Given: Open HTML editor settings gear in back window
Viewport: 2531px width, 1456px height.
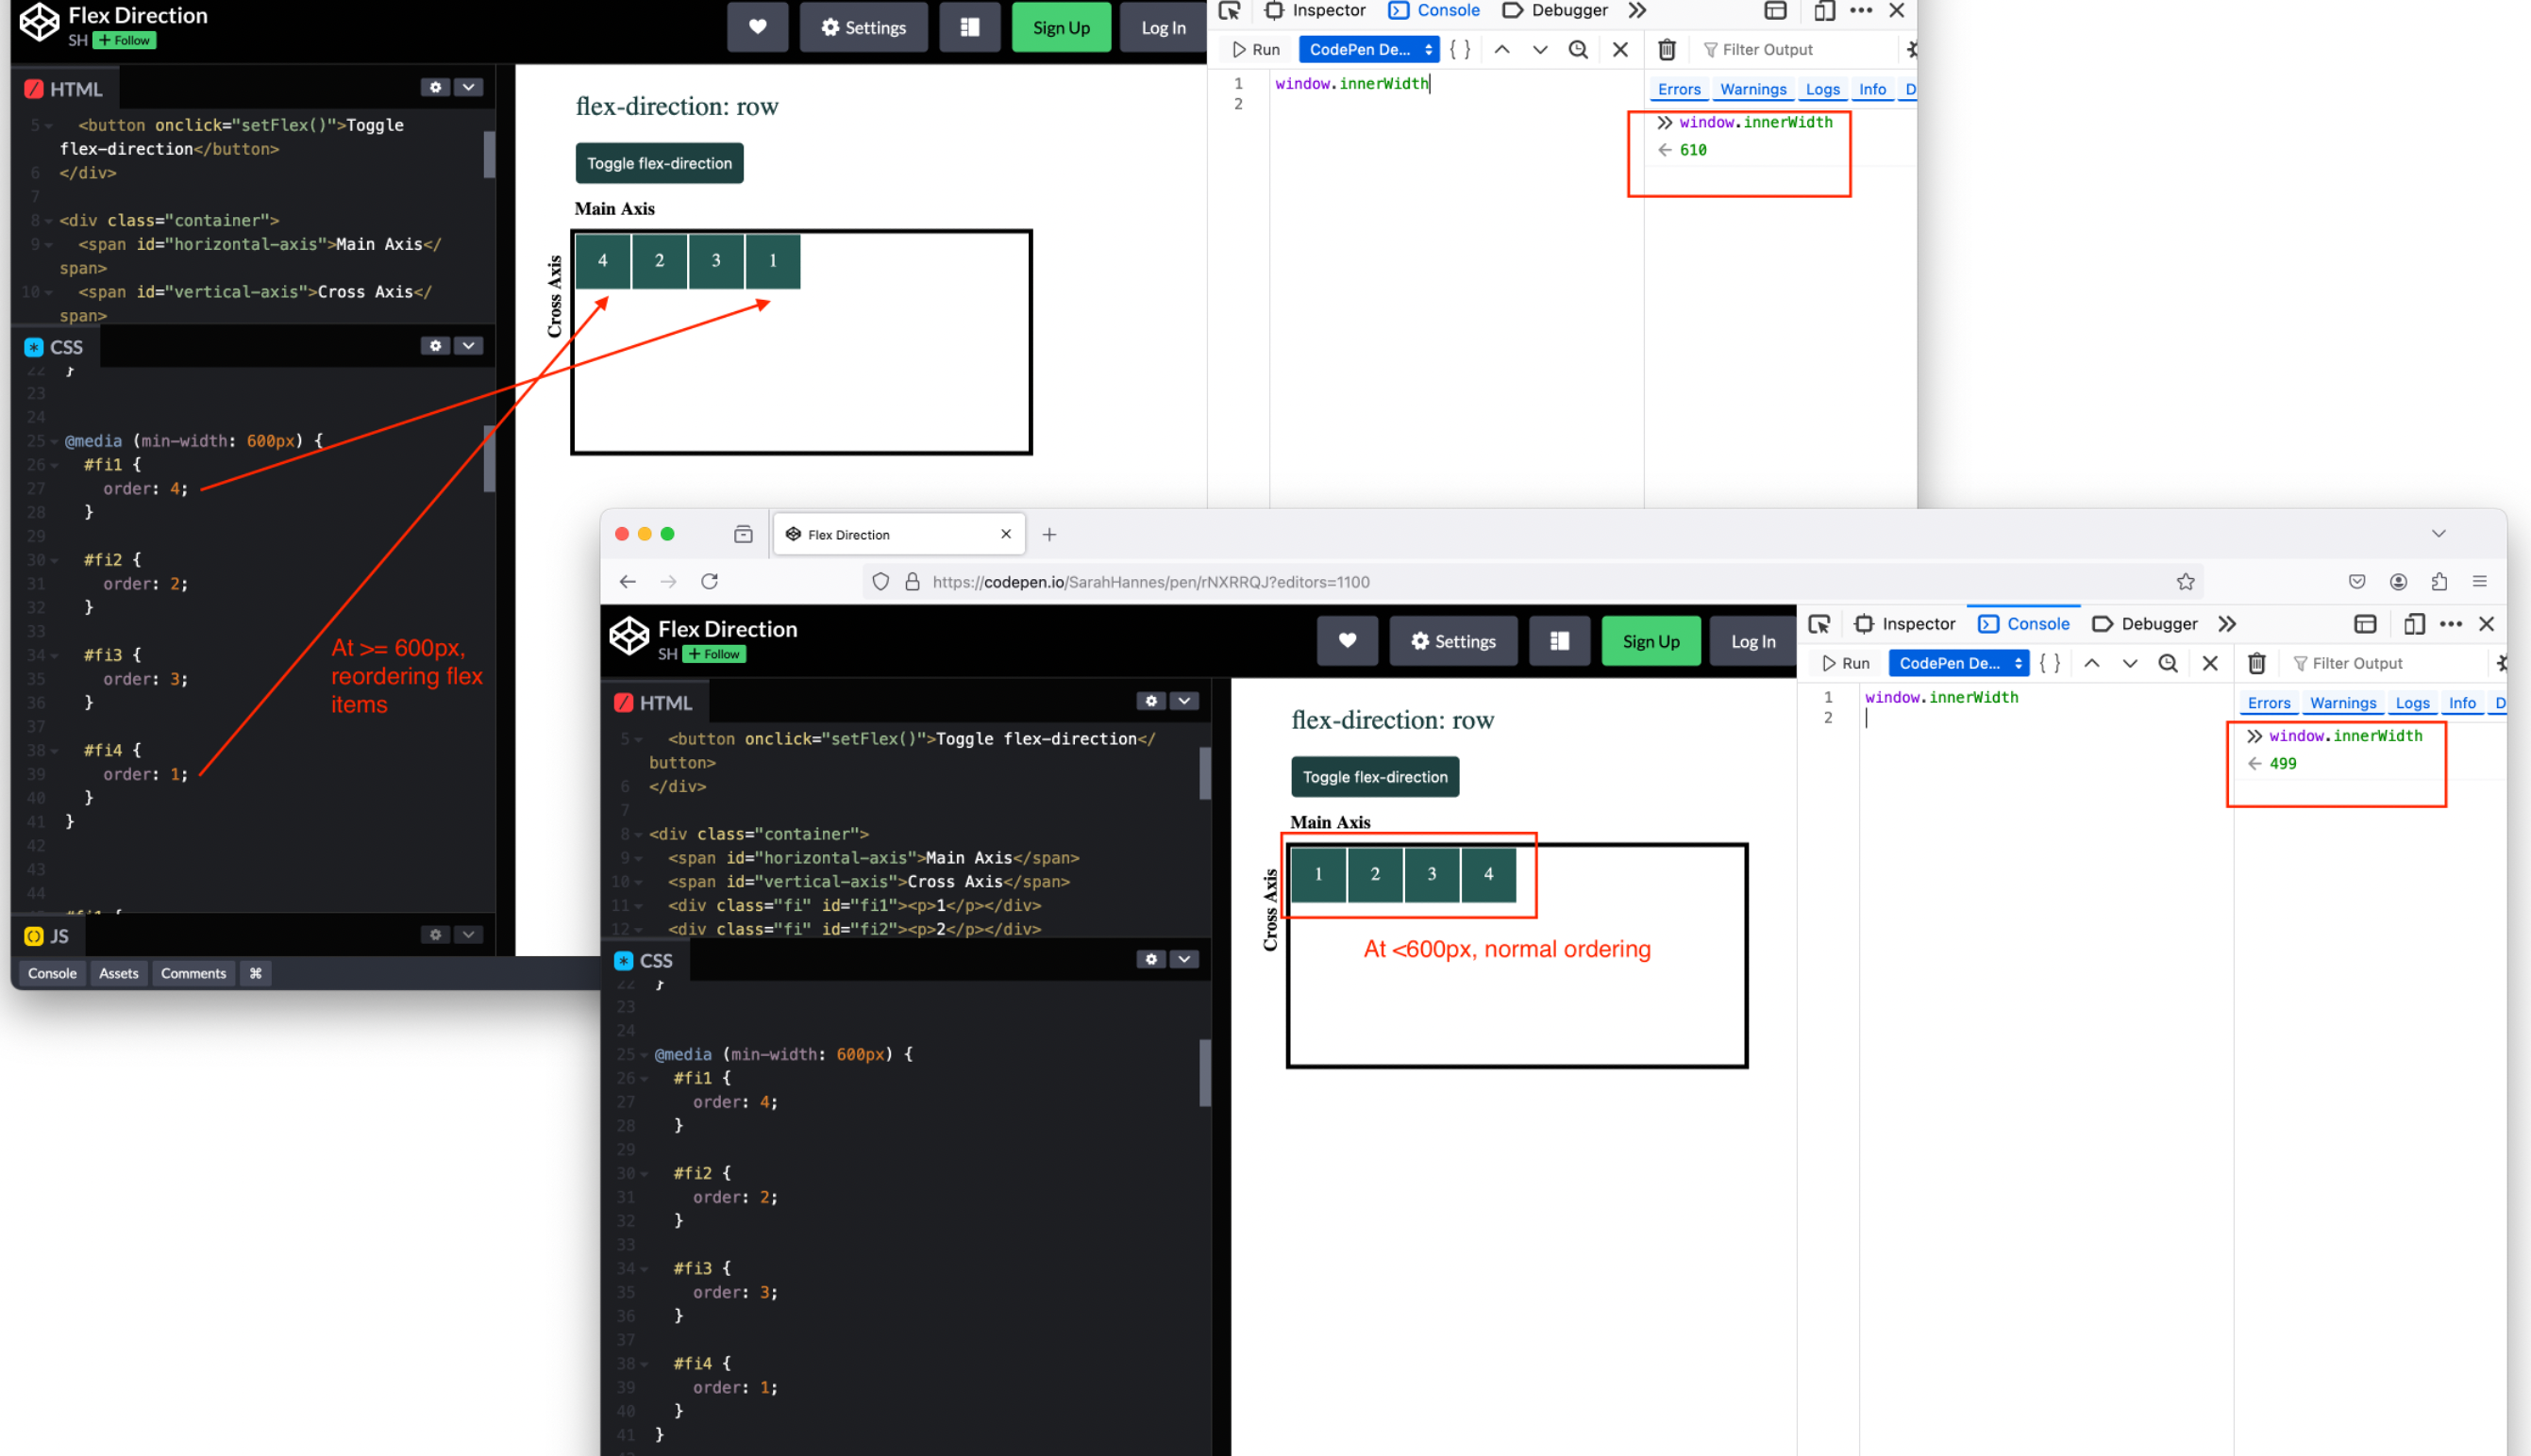Looking at the screenshot, I should coord(435,87).
